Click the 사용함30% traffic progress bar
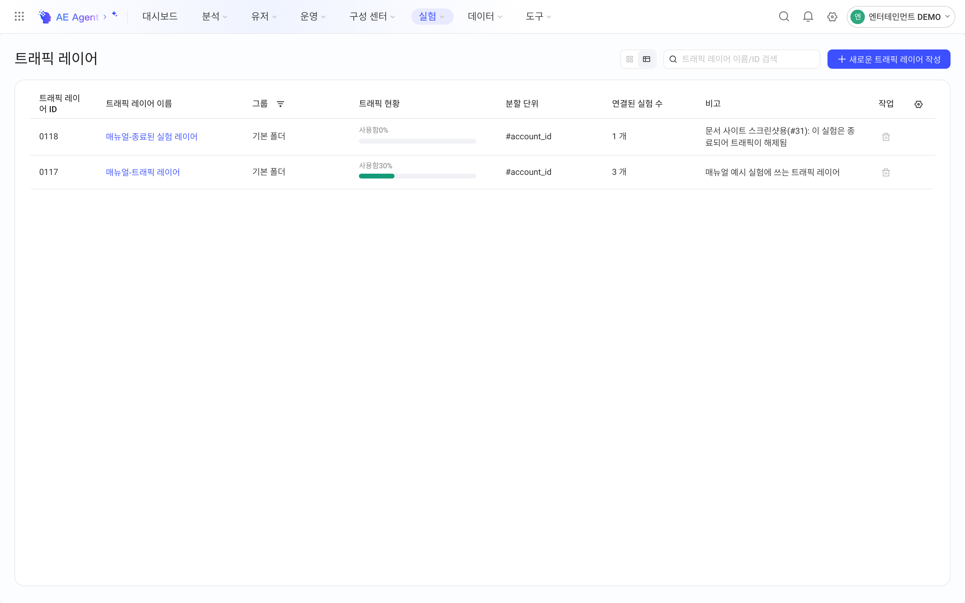965x603 pixels. coord(417,176)
